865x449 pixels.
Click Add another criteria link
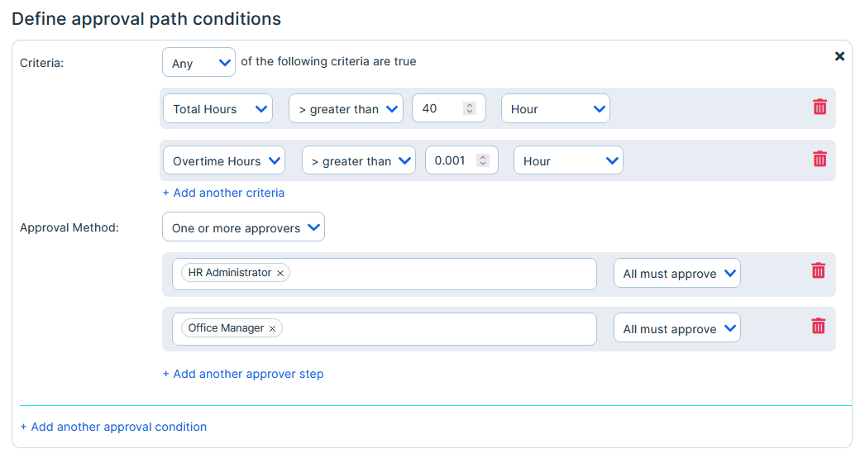coord(223,193)
